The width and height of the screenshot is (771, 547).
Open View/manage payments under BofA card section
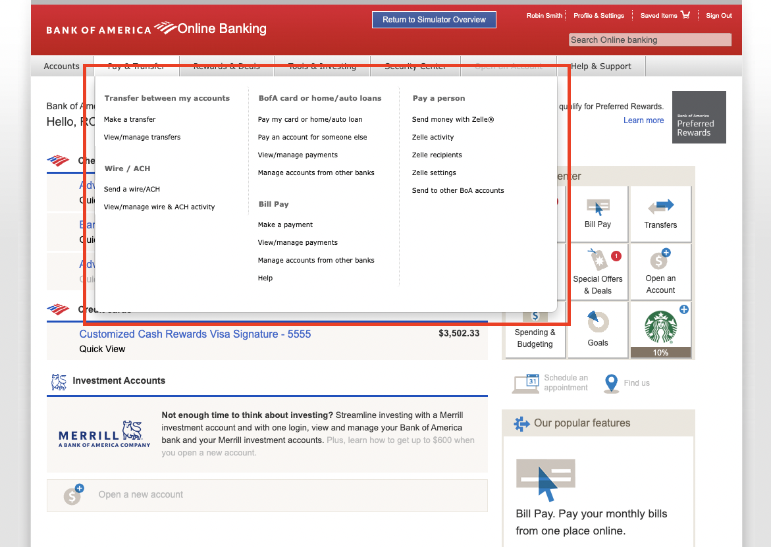click(x=298, y=155)
